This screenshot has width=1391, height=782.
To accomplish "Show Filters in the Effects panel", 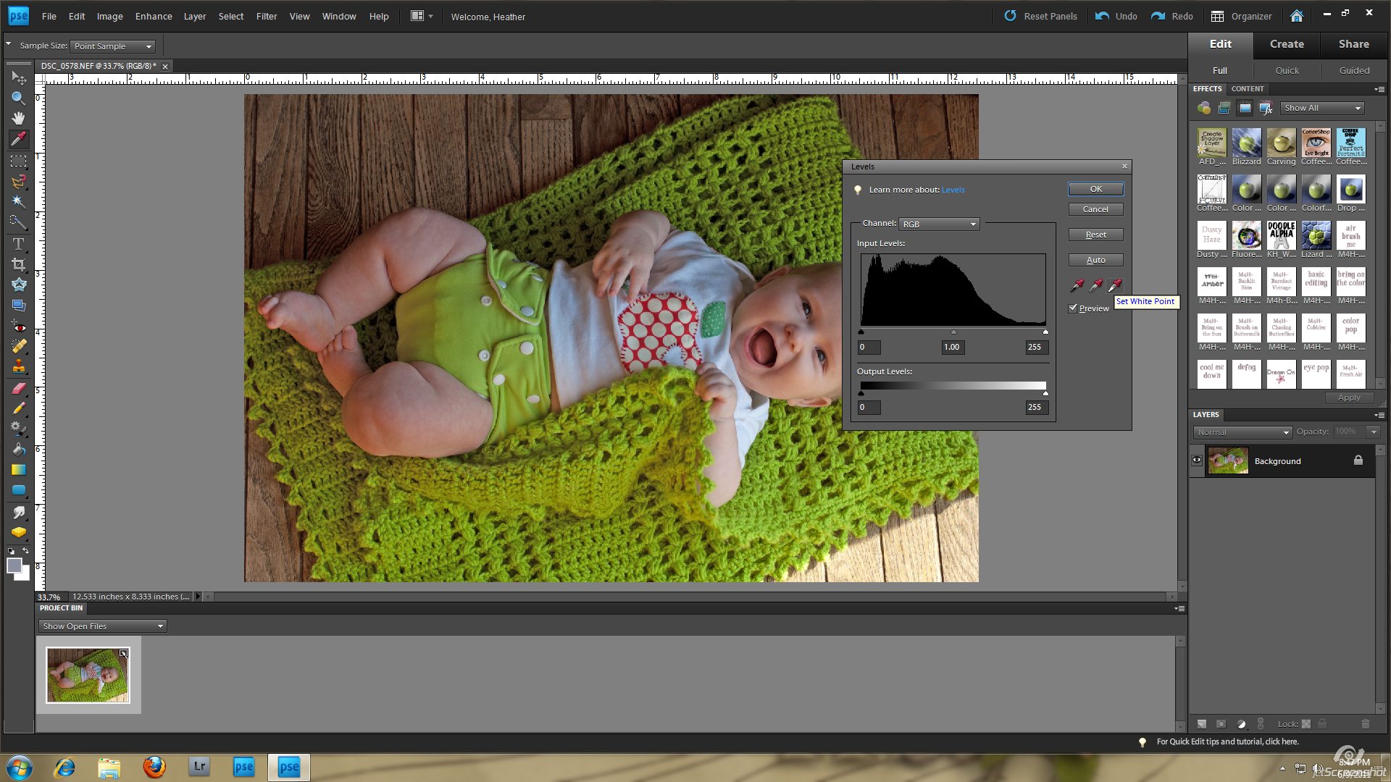I will click(x=1203, y=108).
